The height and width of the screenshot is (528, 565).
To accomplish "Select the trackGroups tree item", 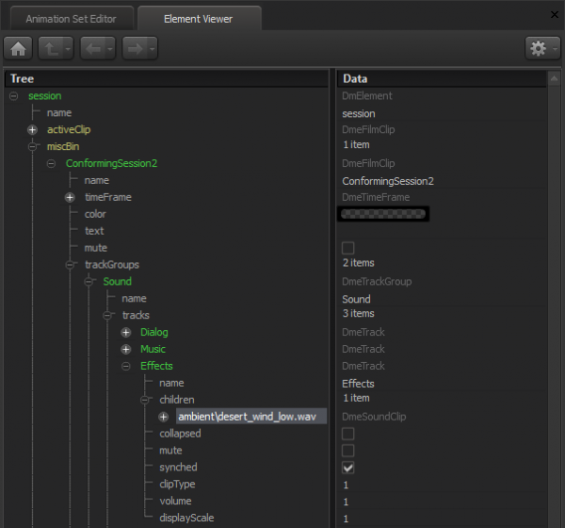I will 112,265.
